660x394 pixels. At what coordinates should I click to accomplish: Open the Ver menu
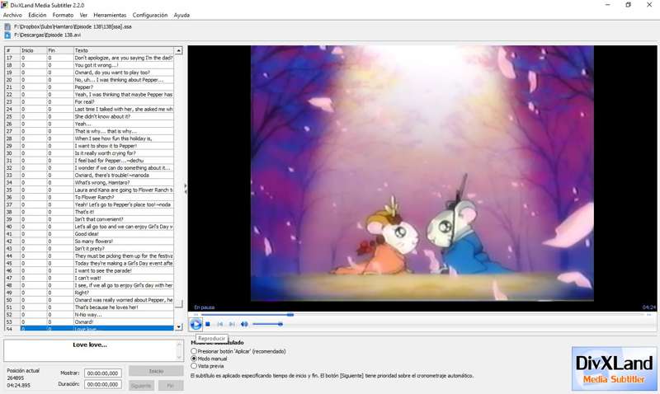(x=83, y=15)
